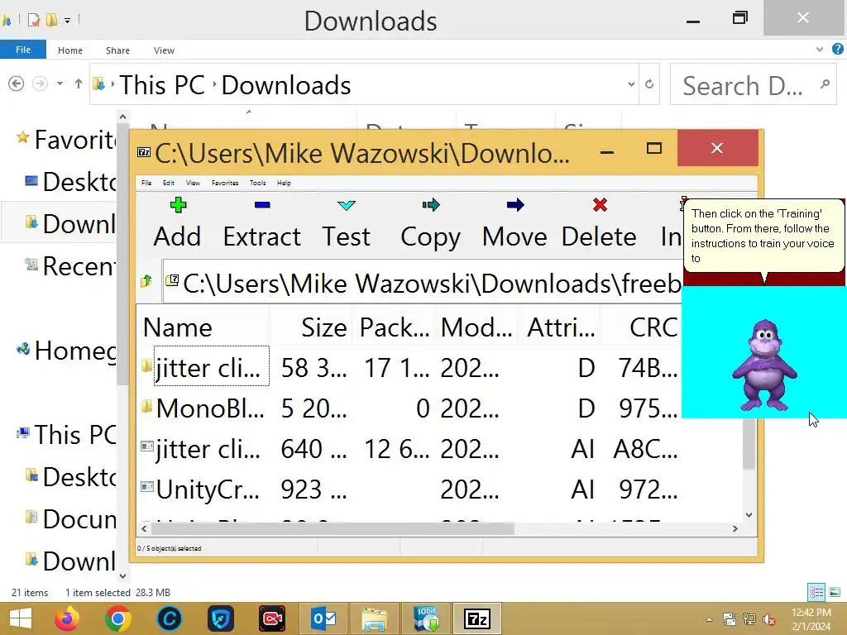Viewport: 847px width, 635px height.
Task: Click the purple gorilla assistant
Action: tap(764, 365)
